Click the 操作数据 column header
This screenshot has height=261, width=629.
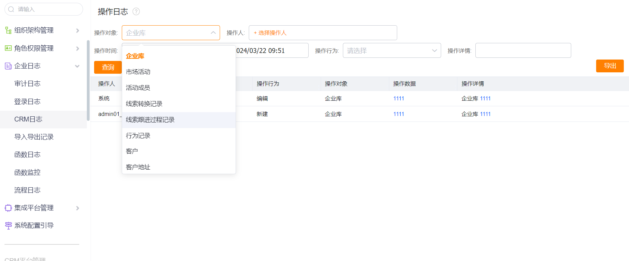pyautogui.click(x=404, y=84)
